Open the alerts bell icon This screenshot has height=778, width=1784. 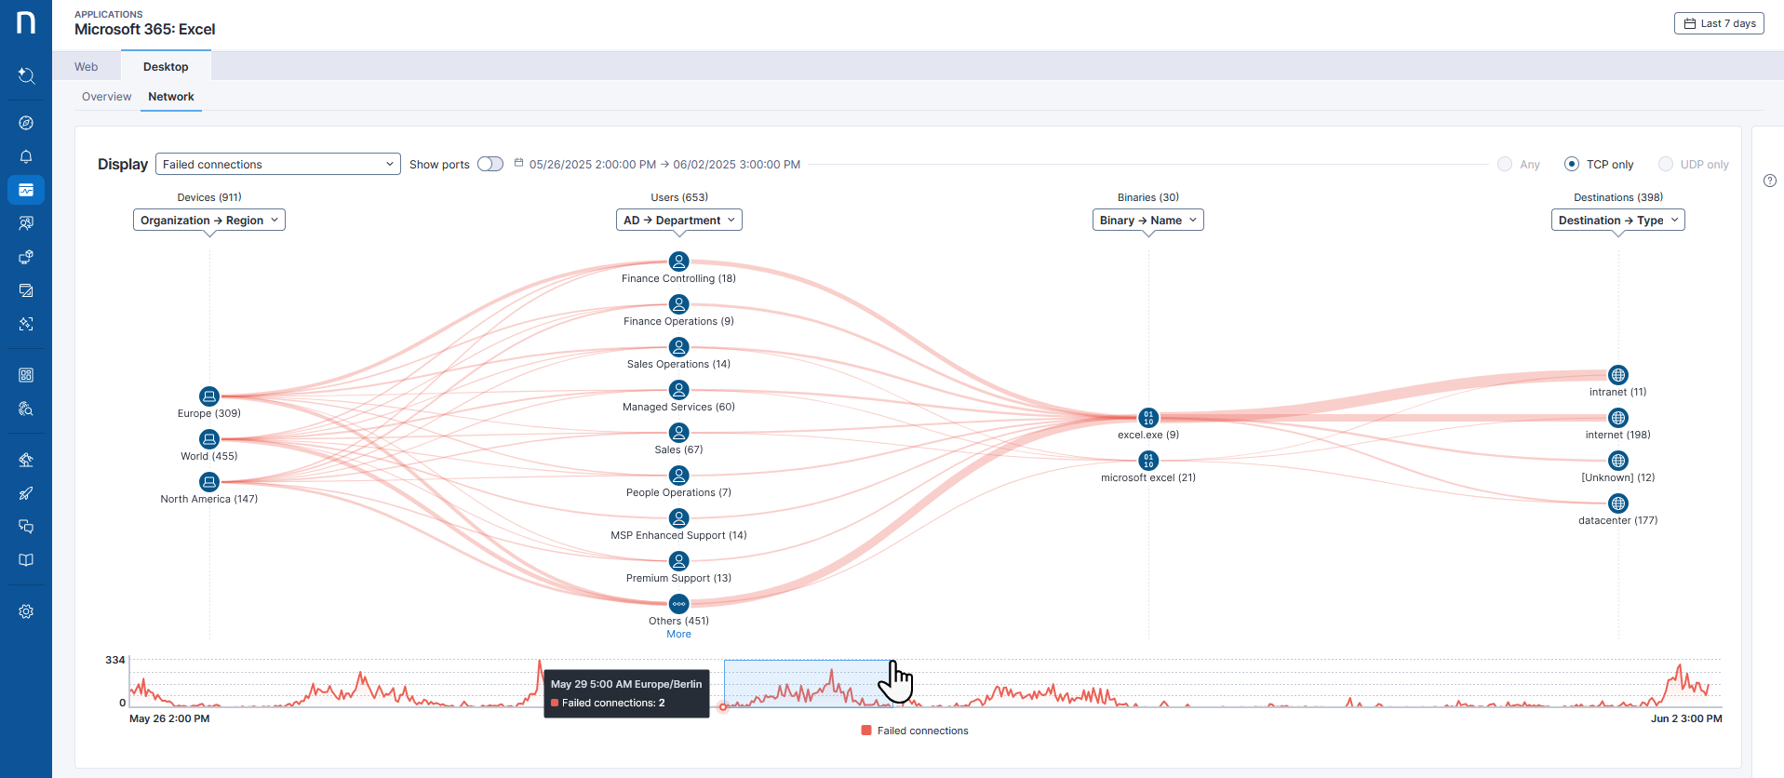pos(26,156)
